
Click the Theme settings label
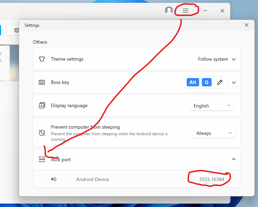pos(67,59)
